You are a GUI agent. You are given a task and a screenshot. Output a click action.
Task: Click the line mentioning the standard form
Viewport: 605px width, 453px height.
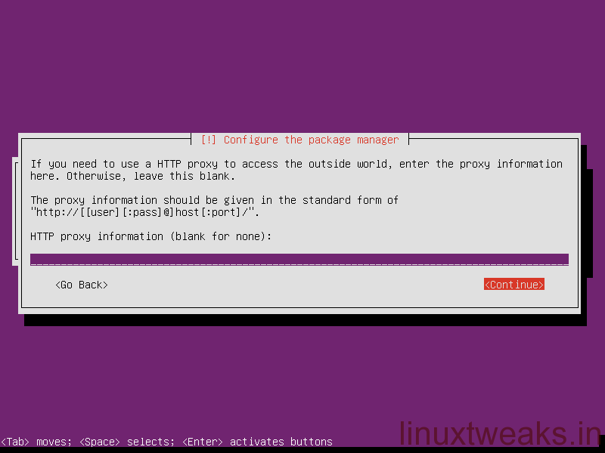pyautogui.click(x=214, y=200)
